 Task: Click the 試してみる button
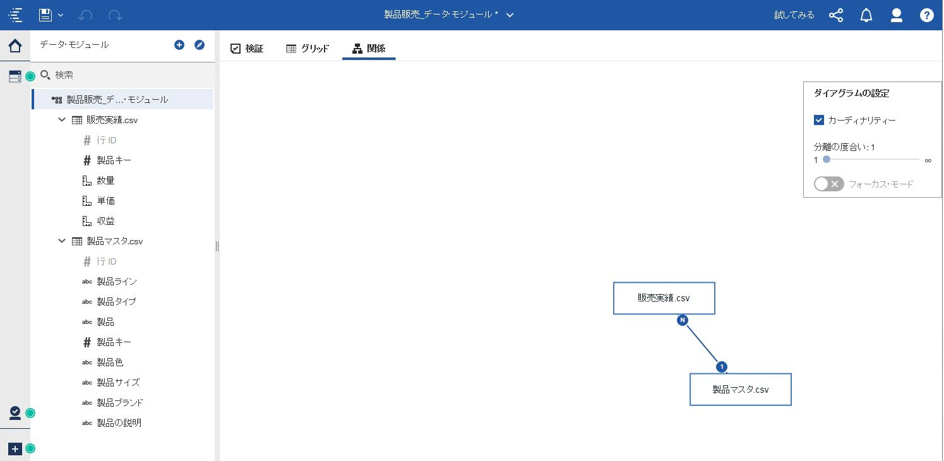(794, 15)
